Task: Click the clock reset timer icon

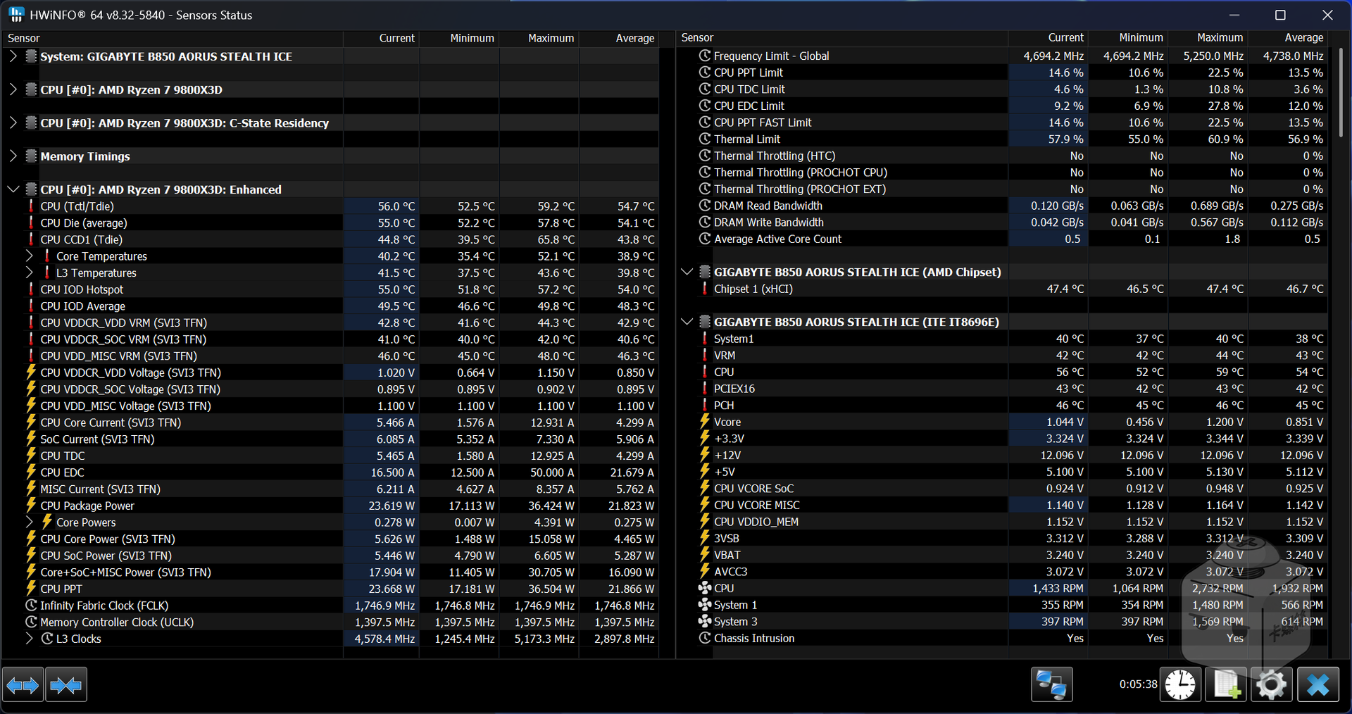Action: 1180,684
